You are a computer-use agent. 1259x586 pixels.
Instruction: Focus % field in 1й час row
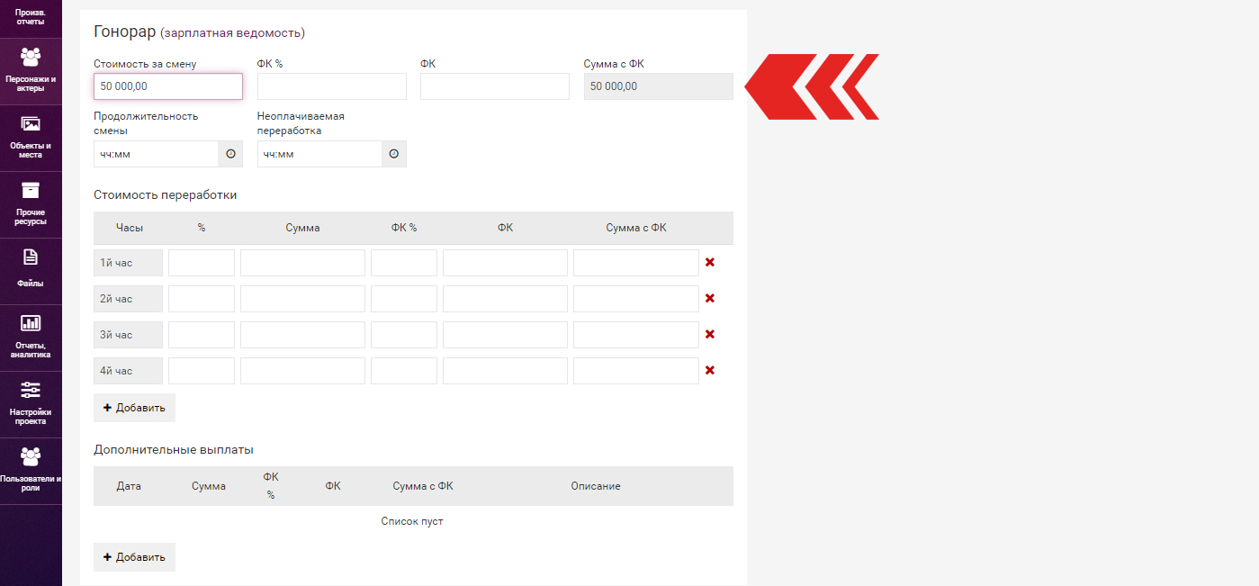tap(202, 263)
